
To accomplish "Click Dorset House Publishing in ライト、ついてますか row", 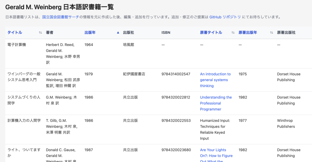I will pos(289,153).
